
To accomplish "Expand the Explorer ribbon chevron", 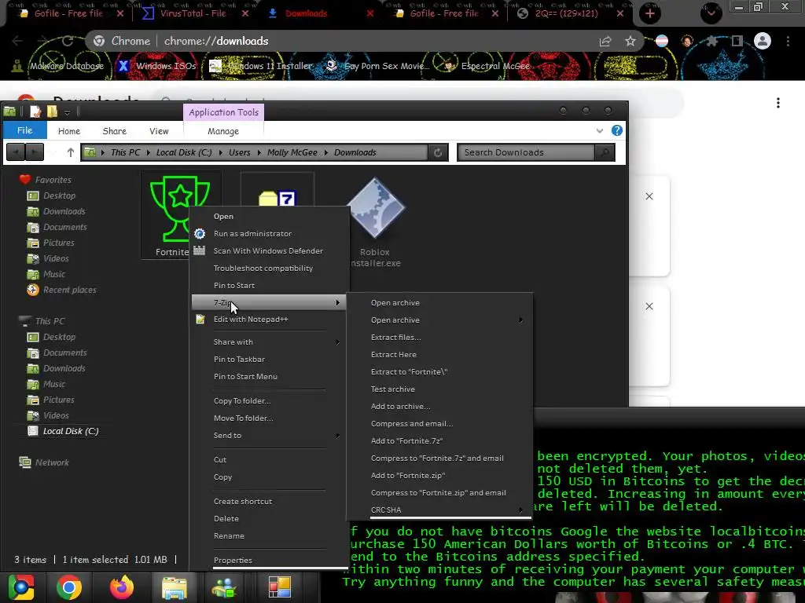I will click(x=600, y=131).
